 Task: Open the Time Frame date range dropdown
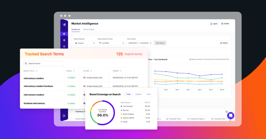point(140,43)
